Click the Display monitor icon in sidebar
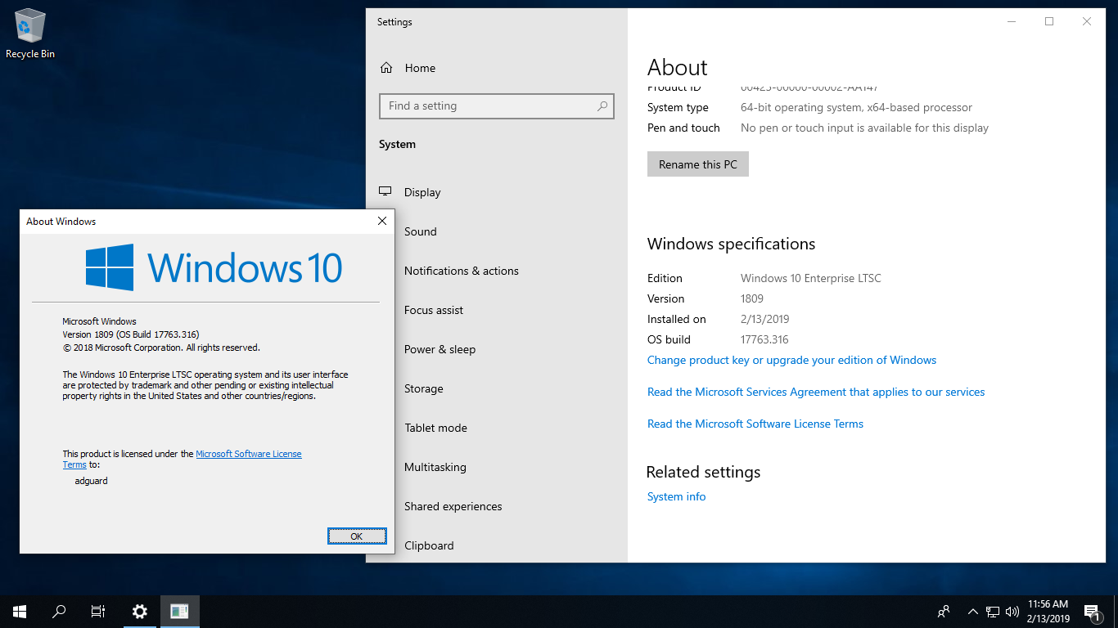Viewport: 1118px width, 628px height. coord(385,192)
